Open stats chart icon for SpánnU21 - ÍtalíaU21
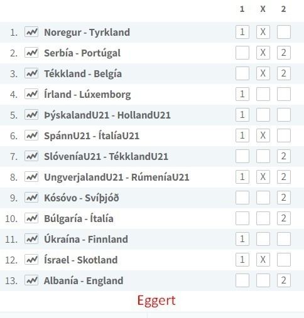Image resolution: width=304 pixels, height=318 pixels. click(x=31, y=135)
